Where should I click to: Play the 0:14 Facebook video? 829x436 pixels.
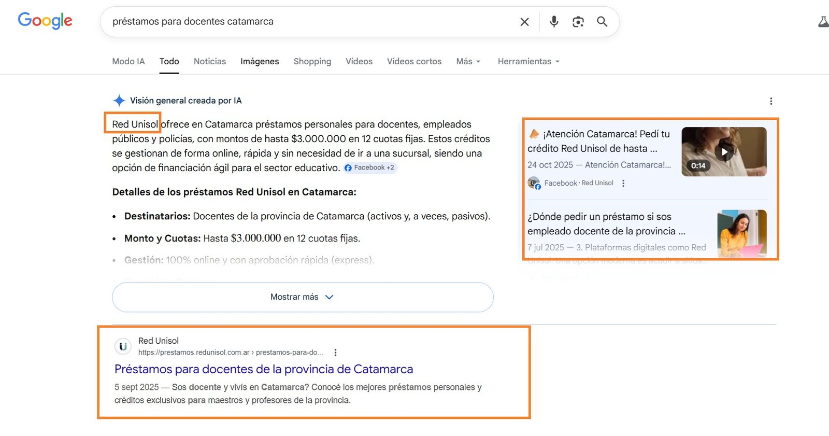[723, 152]
